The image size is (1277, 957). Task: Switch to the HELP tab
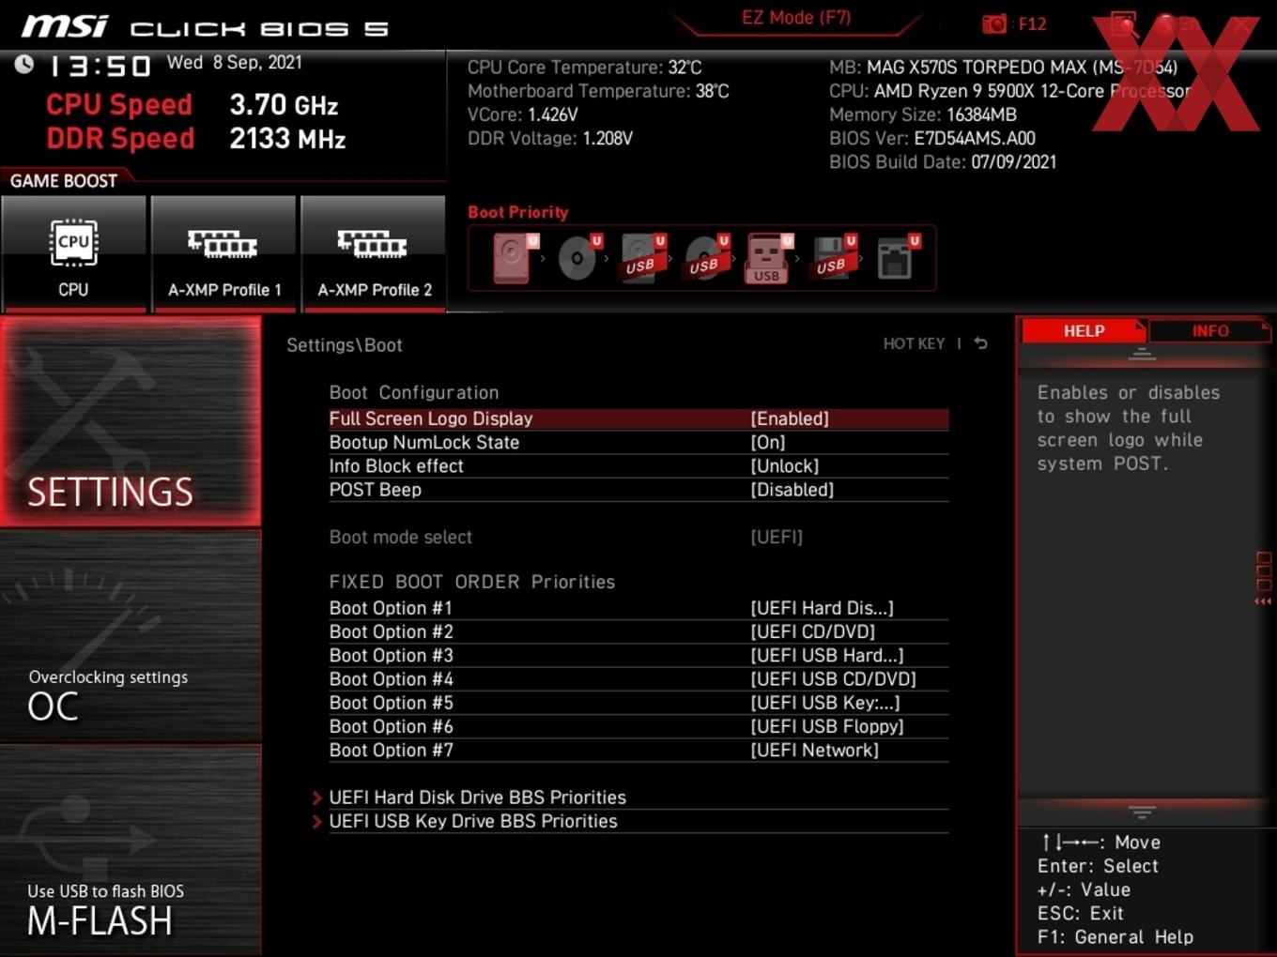1084,331
